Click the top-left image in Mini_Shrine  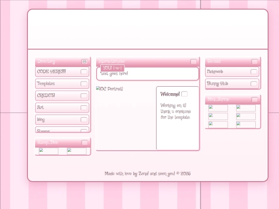218,108
